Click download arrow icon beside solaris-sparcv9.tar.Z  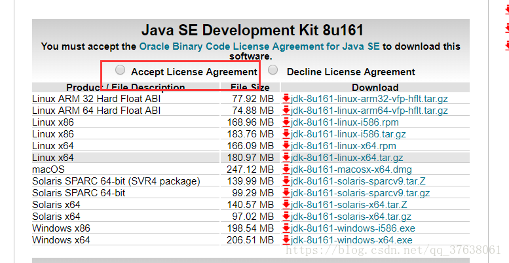tap(286, 181)
